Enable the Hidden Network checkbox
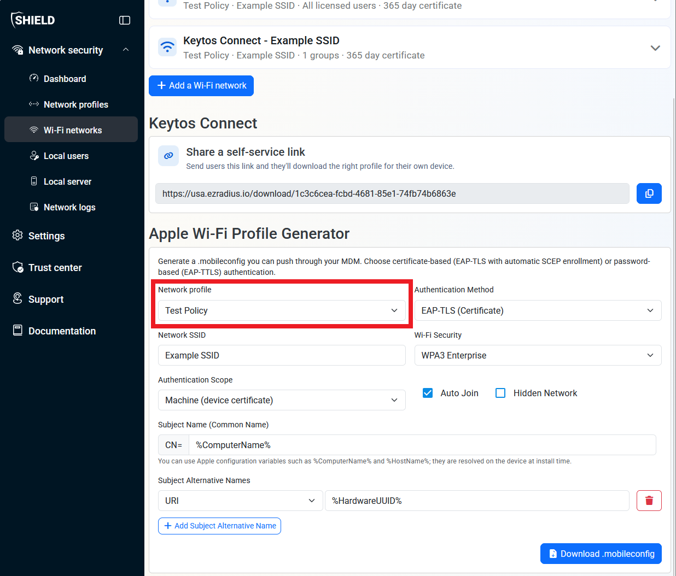Screen dimensions: 676x576 [x=500, y=393]
